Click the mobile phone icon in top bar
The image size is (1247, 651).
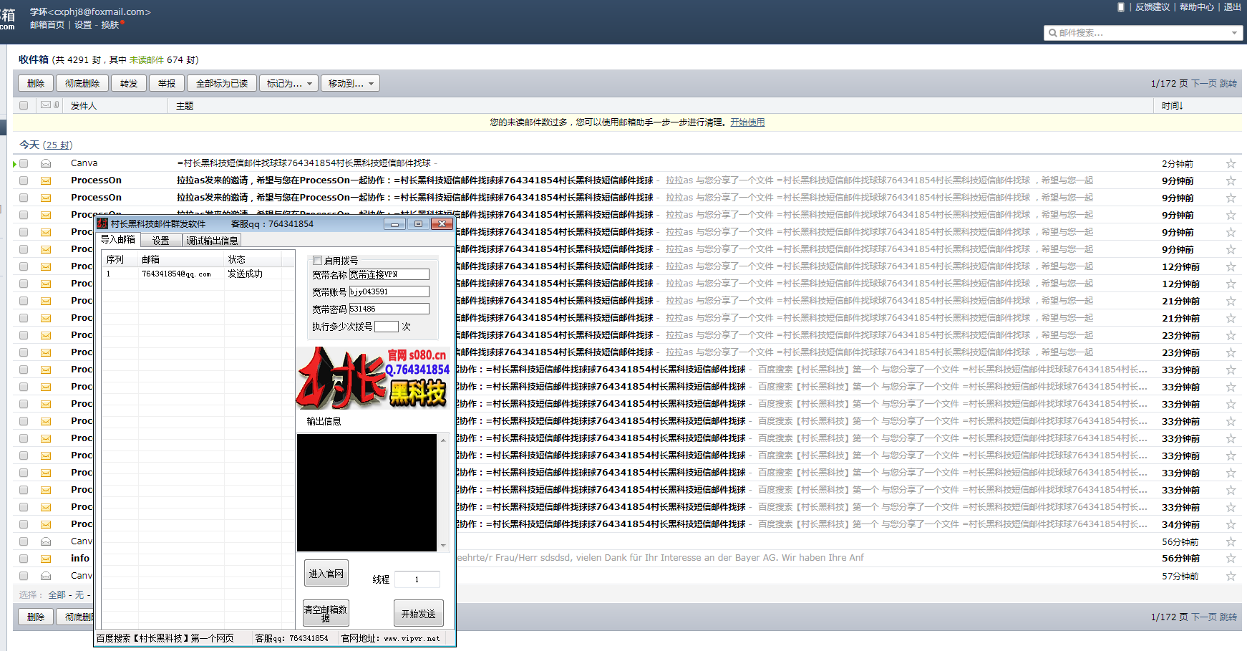point(1121,7)
